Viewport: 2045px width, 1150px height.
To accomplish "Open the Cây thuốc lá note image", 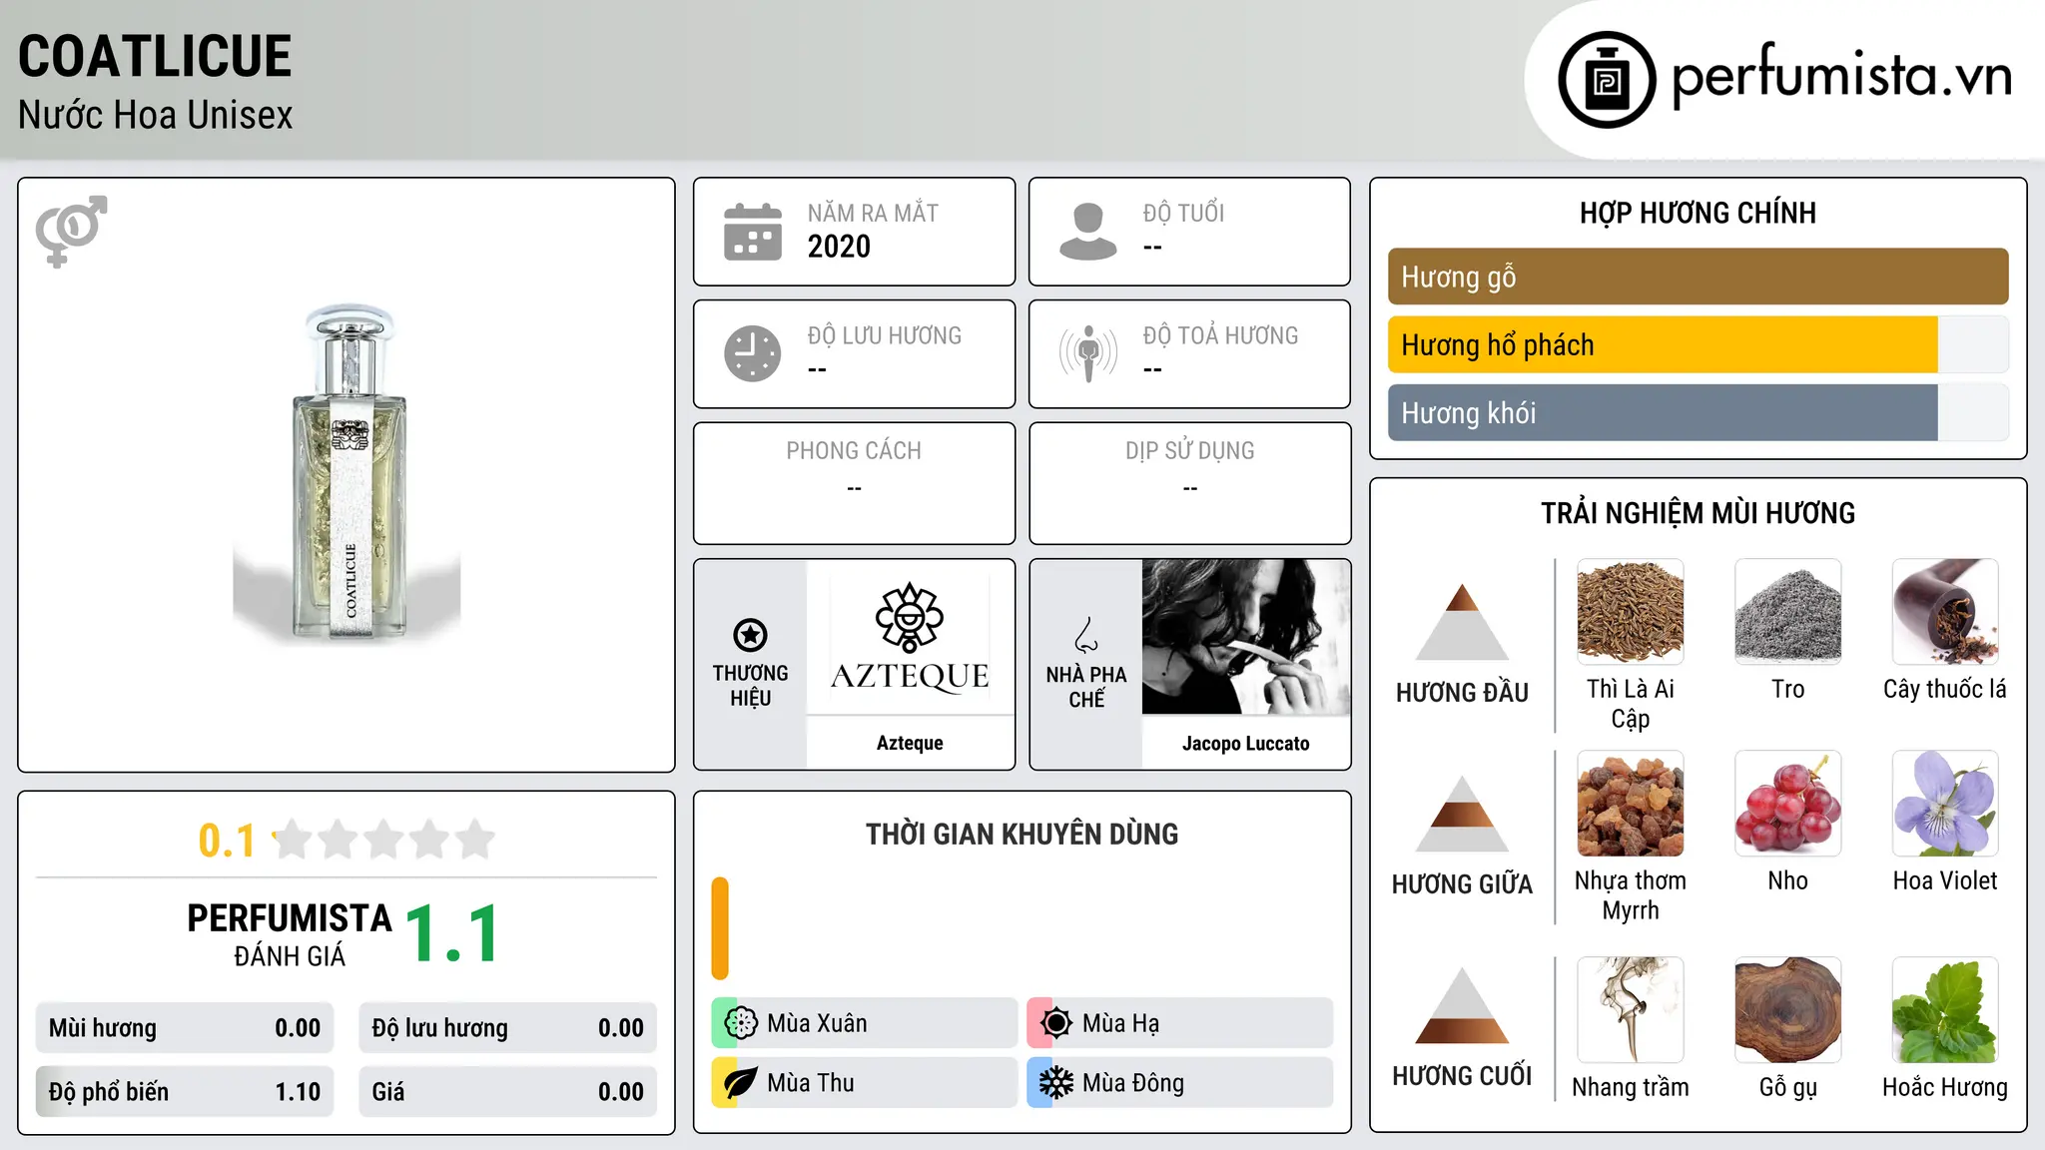I will point(1945,612).
